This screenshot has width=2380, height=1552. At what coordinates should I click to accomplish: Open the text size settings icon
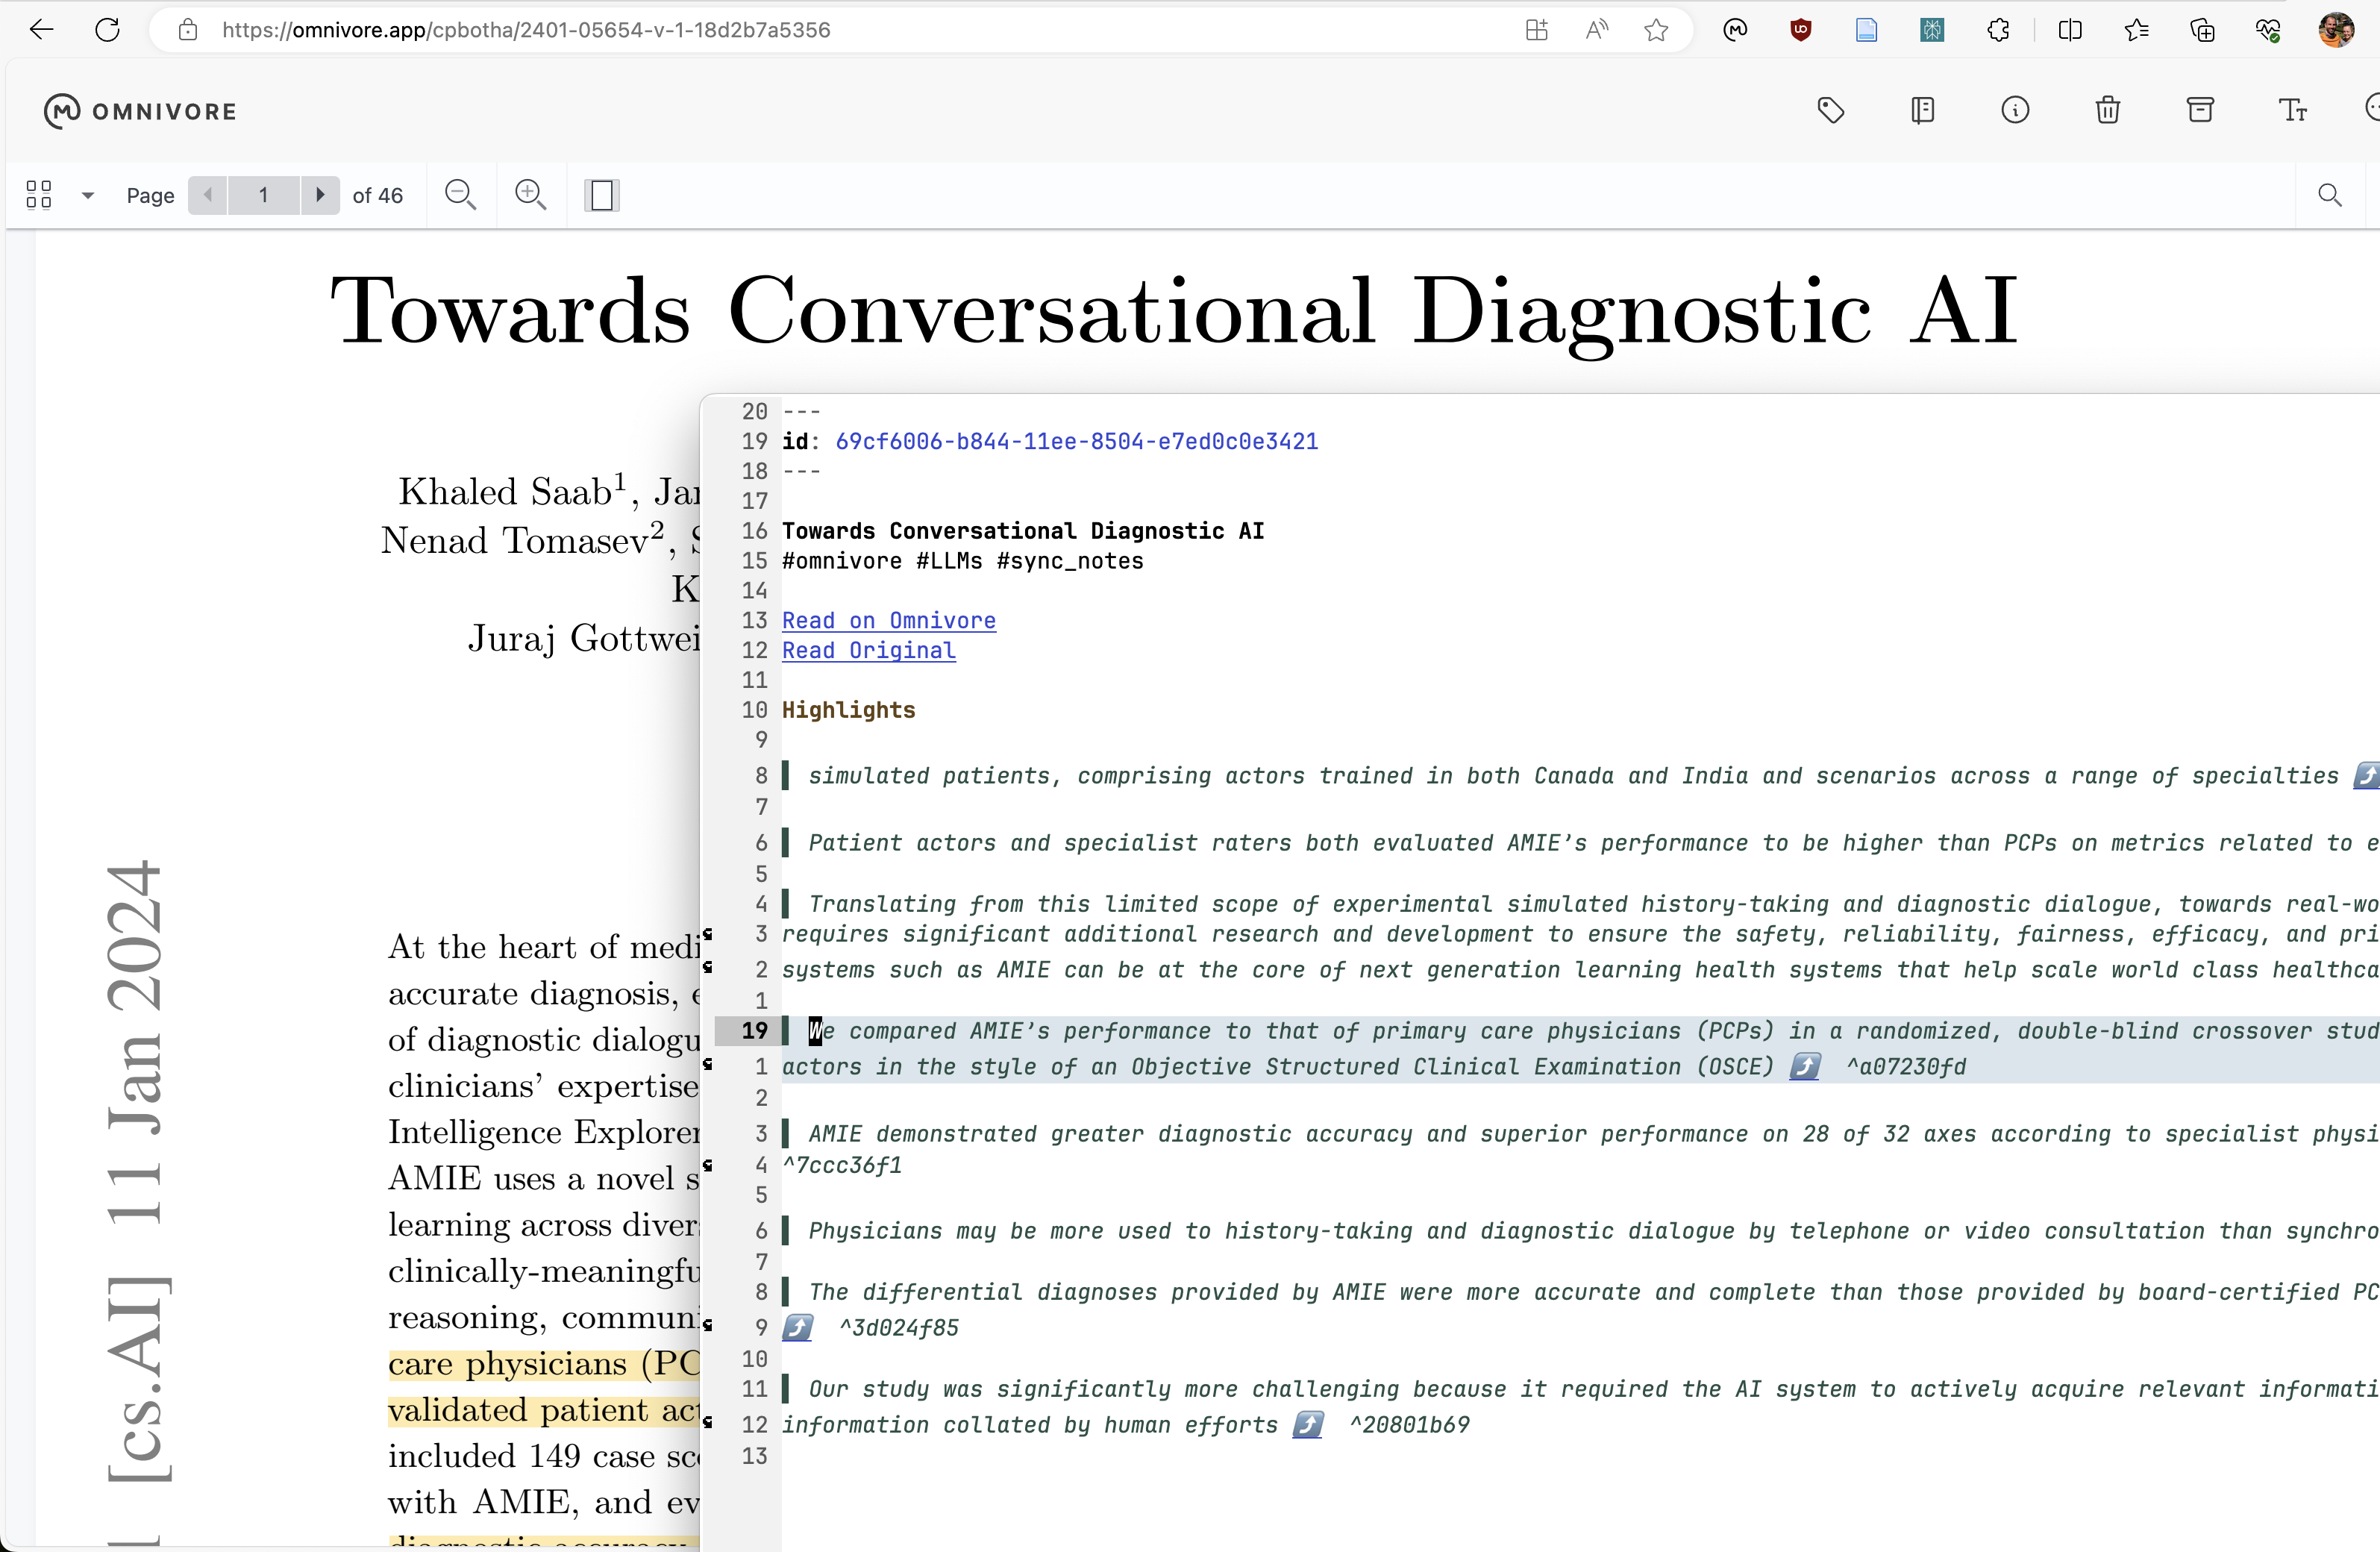[2292, 110]
